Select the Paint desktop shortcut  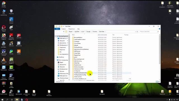(11, 28)
